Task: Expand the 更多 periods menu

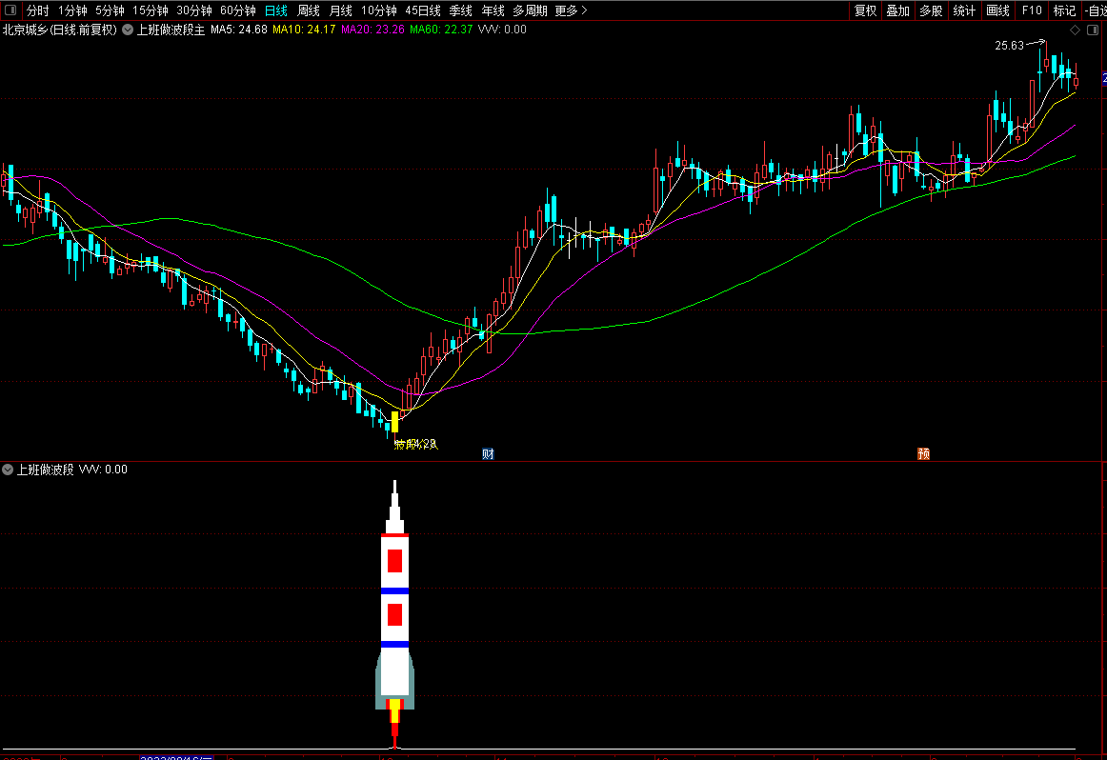Action: click(572, 10)
